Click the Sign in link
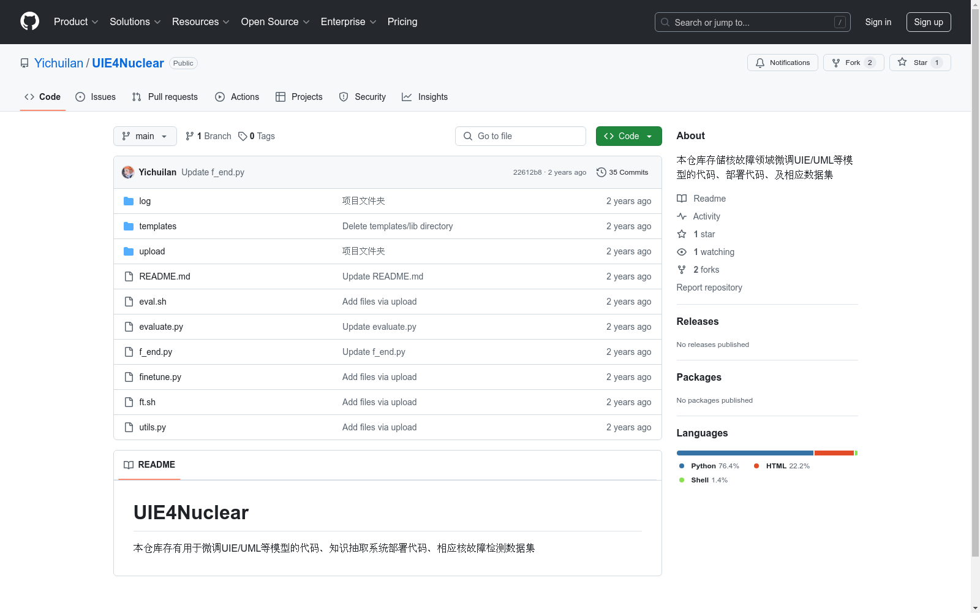 [x=878, y=22]
